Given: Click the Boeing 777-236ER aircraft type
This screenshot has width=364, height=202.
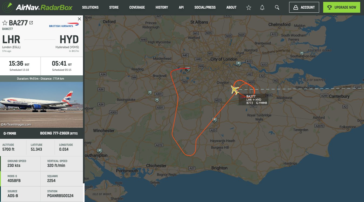Looking at the screenshot, I should click(59, 133).
